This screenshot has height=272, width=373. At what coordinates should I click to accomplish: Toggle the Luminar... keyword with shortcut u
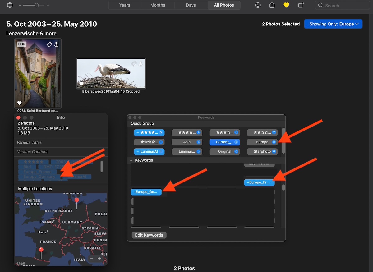pos(187,152)
